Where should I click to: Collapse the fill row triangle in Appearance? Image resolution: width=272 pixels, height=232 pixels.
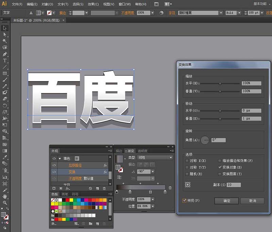point(60,159)
